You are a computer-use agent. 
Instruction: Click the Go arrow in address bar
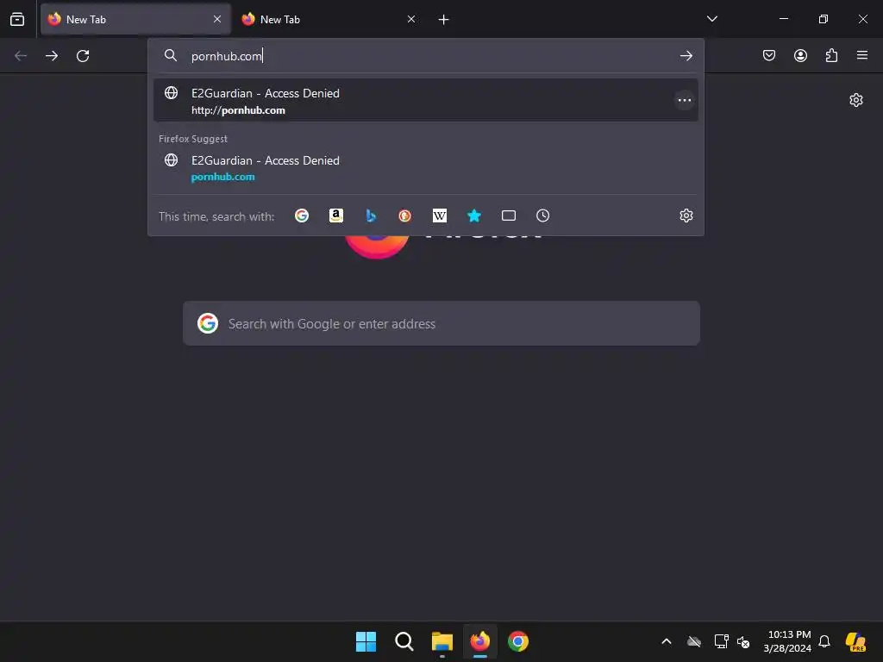(x=686, y=56)
